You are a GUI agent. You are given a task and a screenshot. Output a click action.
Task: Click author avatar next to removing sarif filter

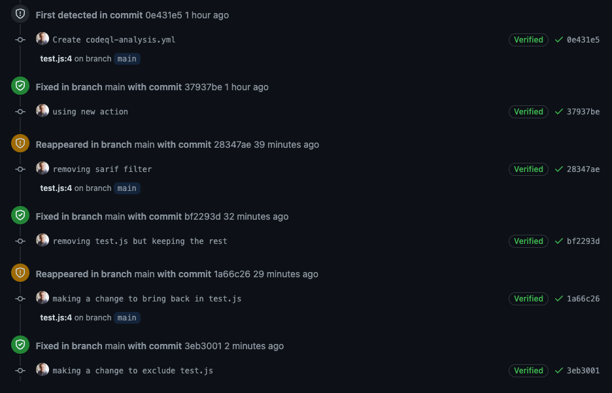click(42, 169)
